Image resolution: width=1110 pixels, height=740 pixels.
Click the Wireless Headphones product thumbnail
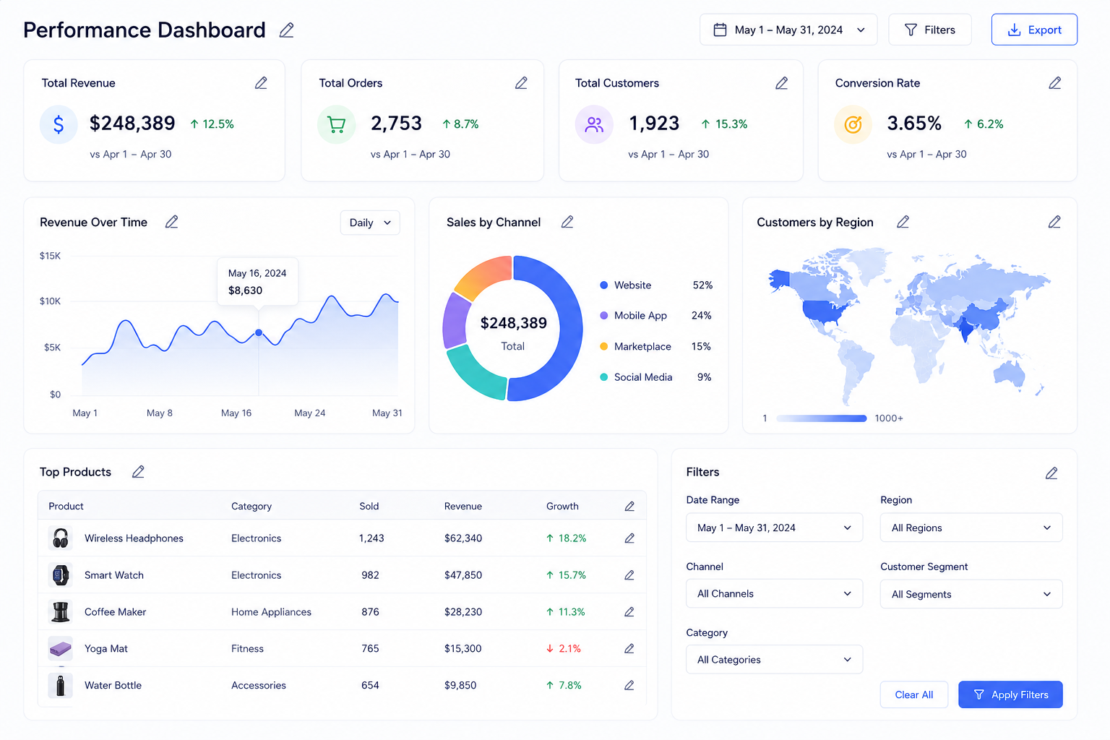61,538
